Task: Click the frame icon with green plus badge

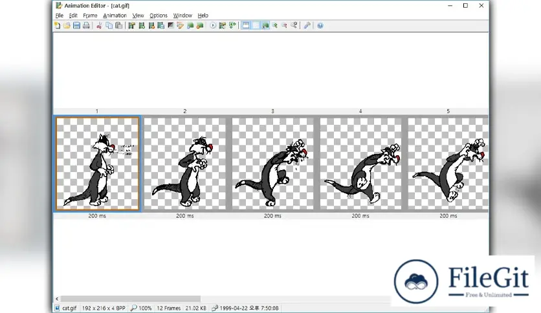Action: [x=142, y=25]
